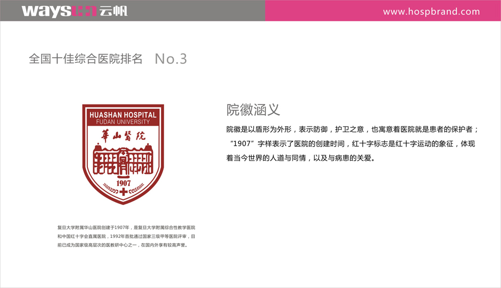Click the 華山醫院 calligraphy in emblem
The image size is (501, 288).
tap(123, 135)
